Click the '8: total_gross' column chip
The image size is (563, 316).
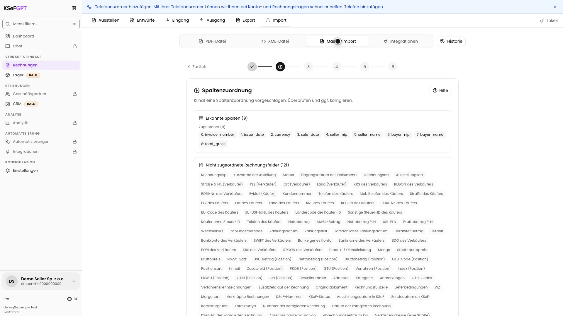[213, 144]
